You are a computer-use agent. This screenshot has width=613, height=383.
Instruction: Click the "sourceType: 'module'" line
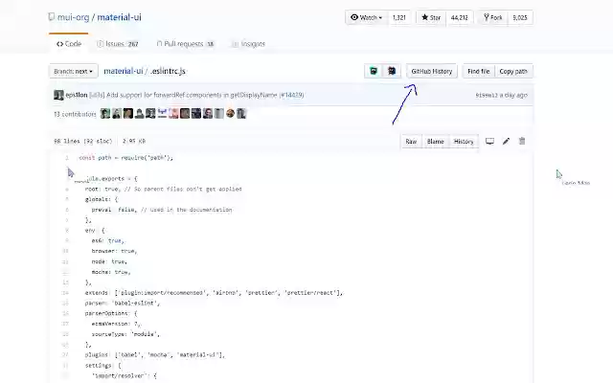(125, 334)
